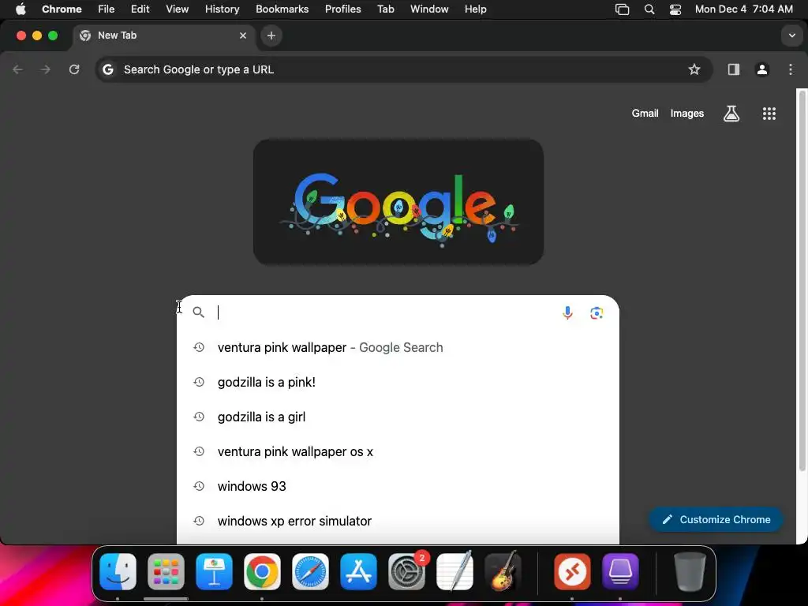This screenshot has height=606, width=808.
Task: Click the Google holiday lights doodle
Action: point(398,202)
